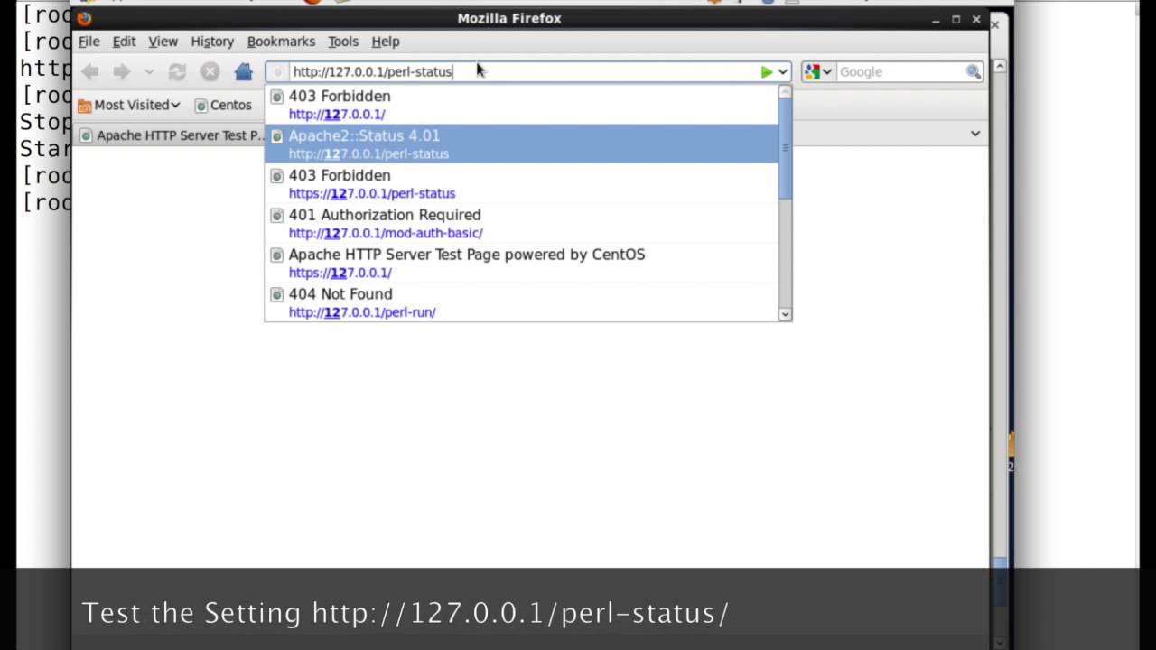Select 403 Forbidden http://127.0.0.1/ suggestion
The height and width of the screenshot is (650, 1156).
521,105
